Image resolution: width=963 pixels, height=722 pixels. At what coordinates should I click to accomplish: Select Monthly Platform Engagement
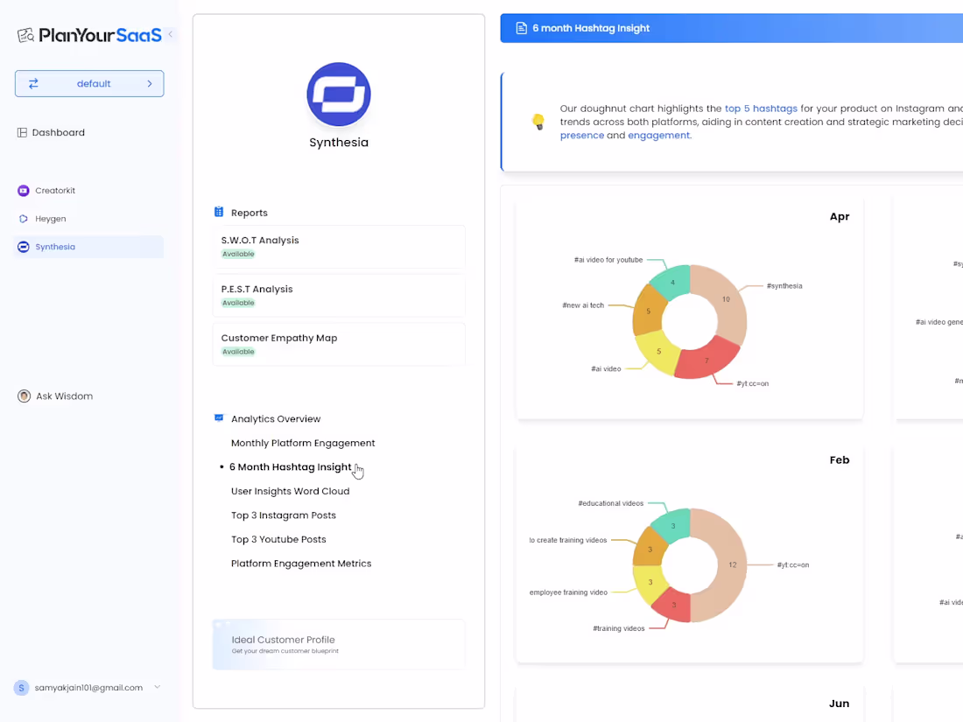click(303, 443)
